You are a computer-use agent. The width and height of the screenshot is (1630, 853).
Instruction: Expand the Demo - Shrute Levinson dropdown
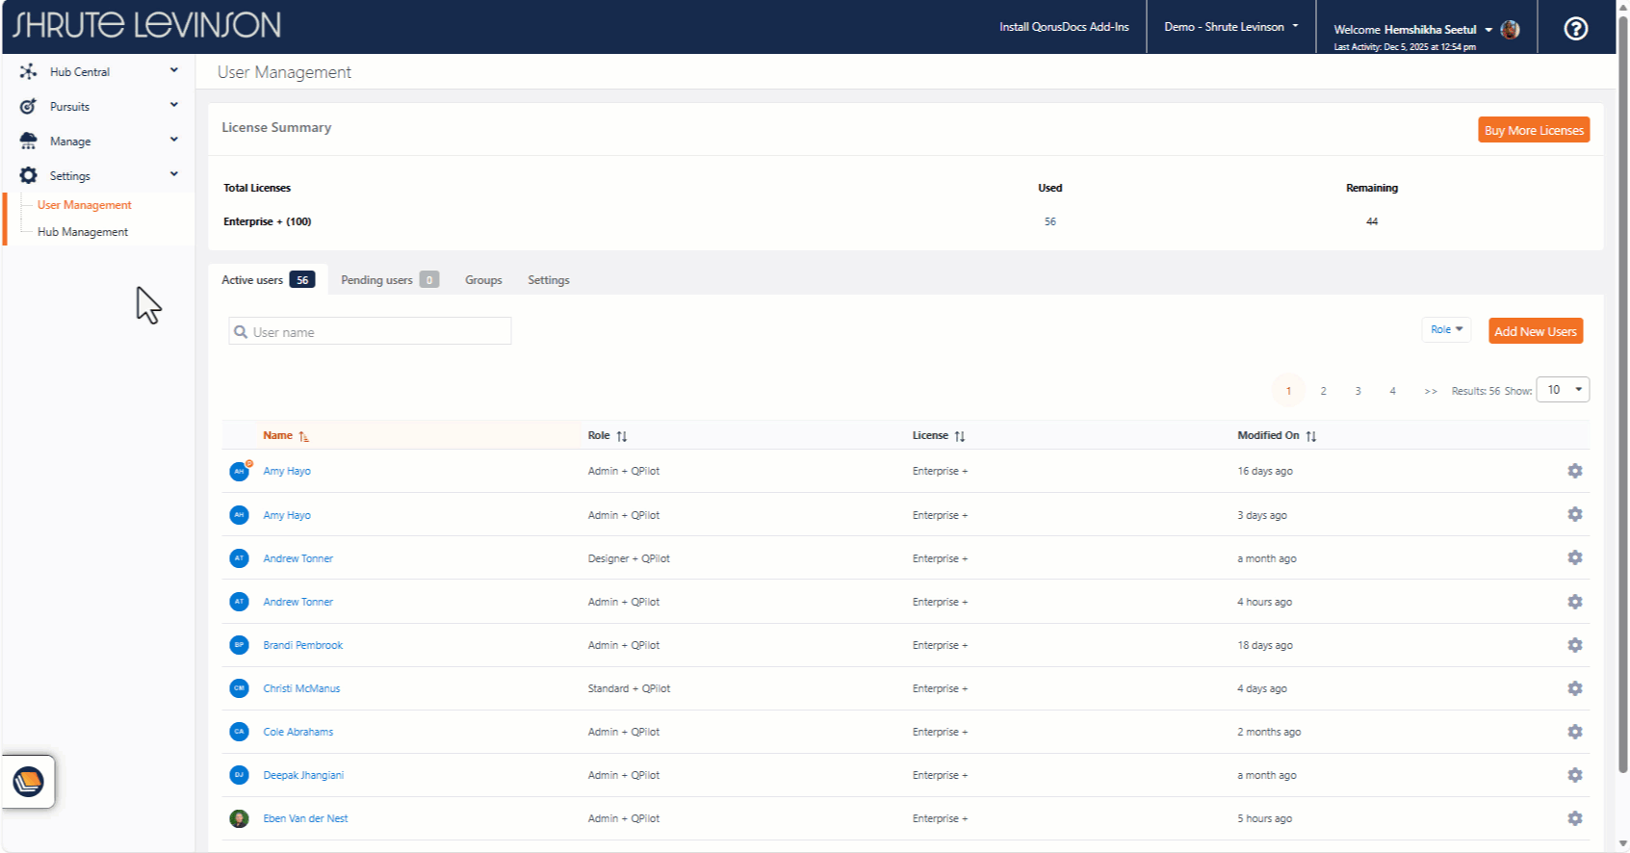[x=1230, y=27]
